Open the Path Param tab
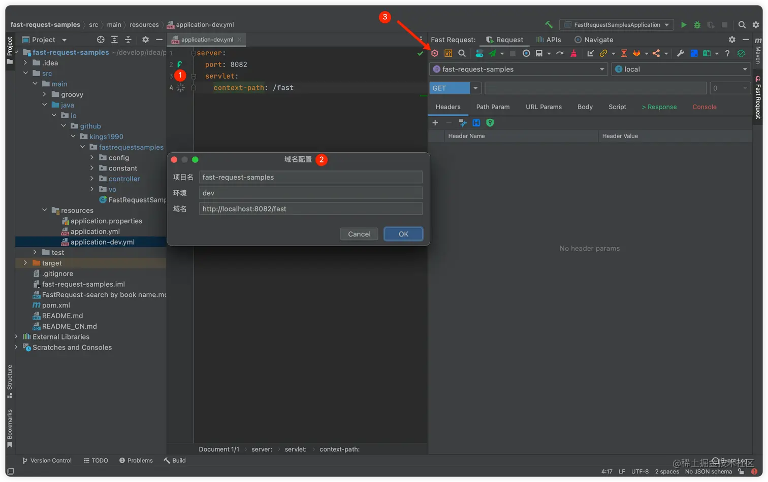This screenshot has width=768, height=482. click(x=493, y=107)
